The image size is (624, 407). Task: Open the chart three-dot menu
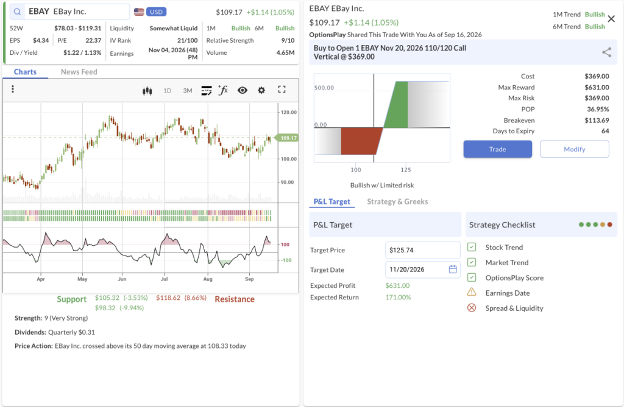(x=13, y=89)
